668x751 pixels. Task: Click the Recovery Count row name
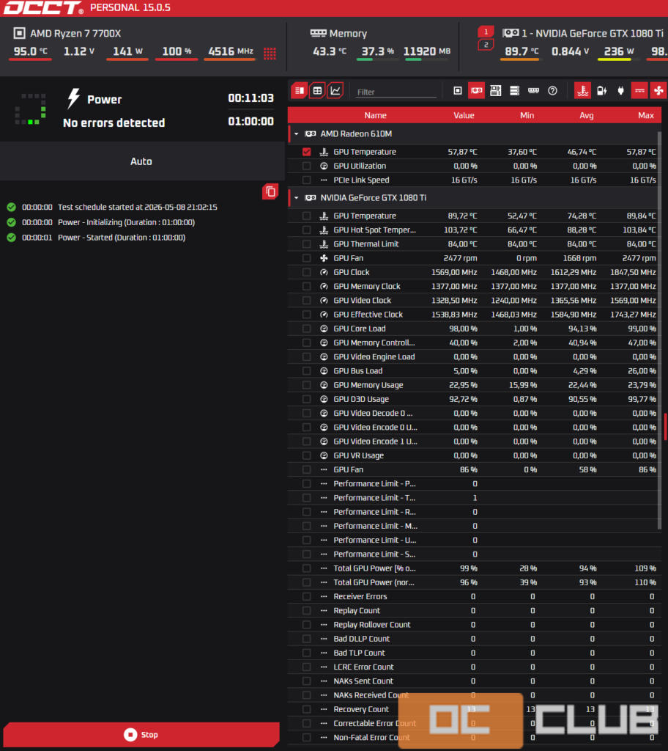pos(361,709)
